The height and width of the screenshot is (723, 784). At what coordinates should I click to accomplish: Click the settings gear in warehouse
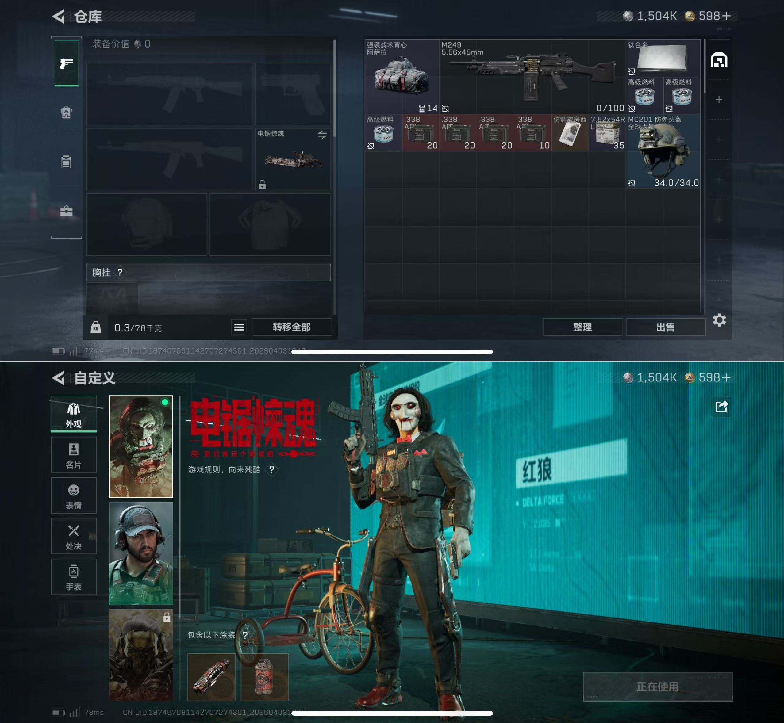click(x=719, y=320)
